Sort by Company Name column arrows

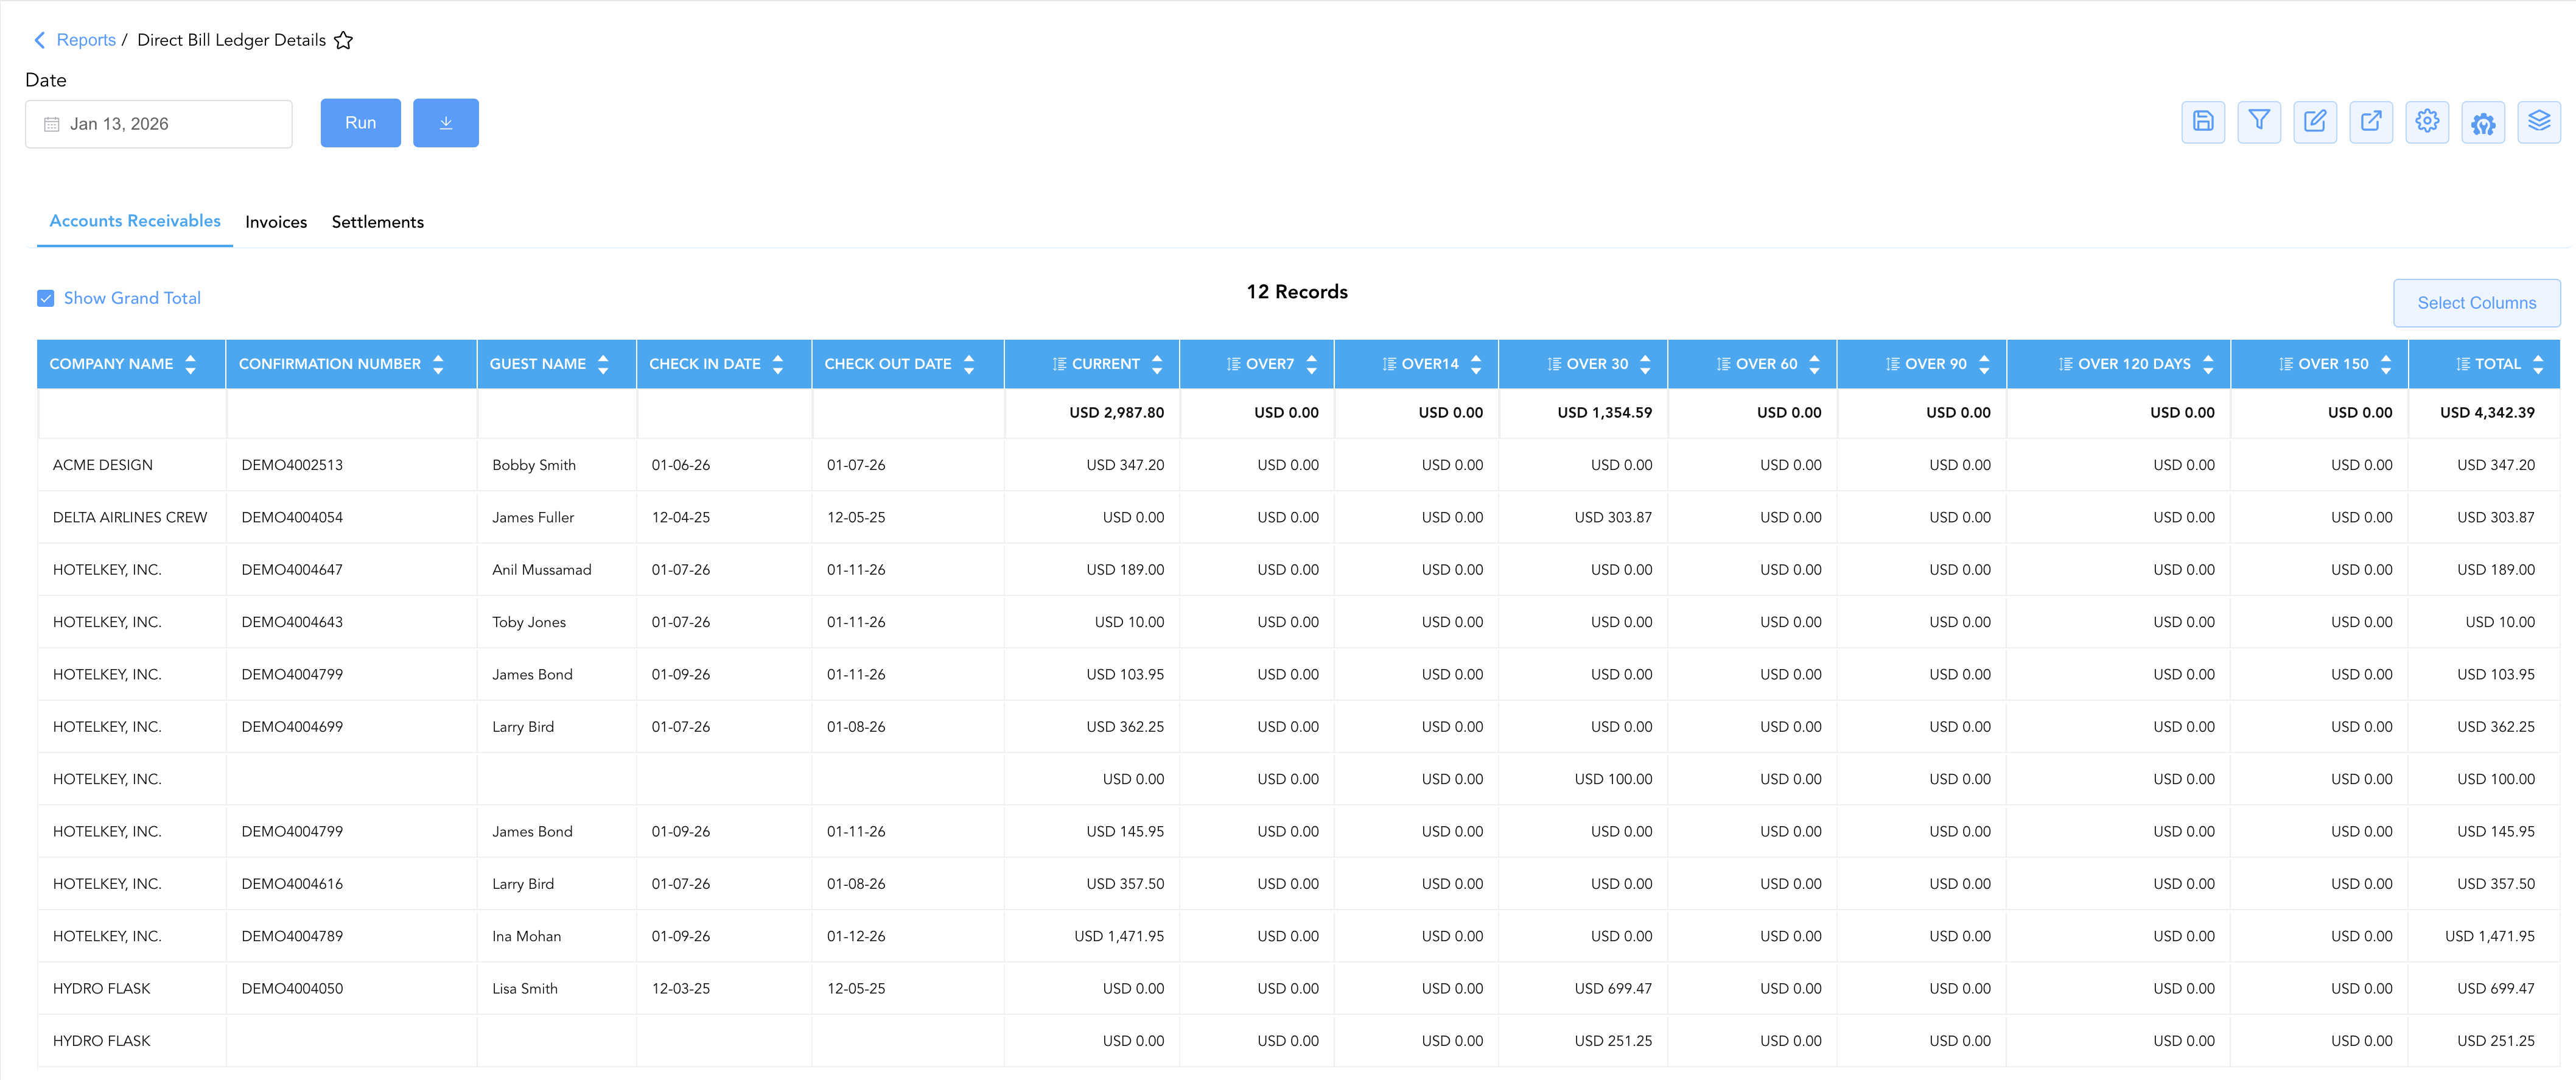(190, 364)
